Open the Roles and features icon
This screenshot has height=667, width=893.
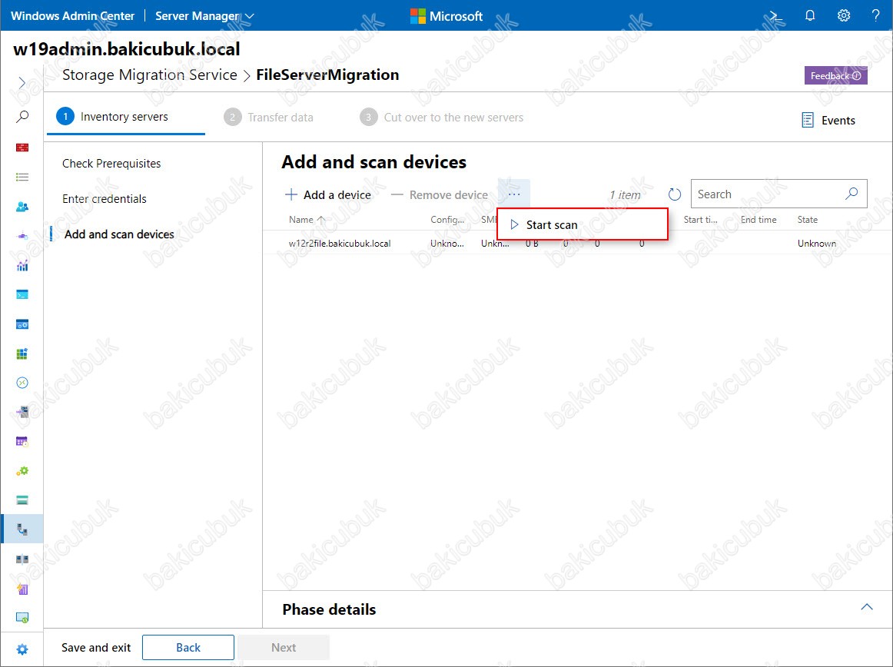22,412
